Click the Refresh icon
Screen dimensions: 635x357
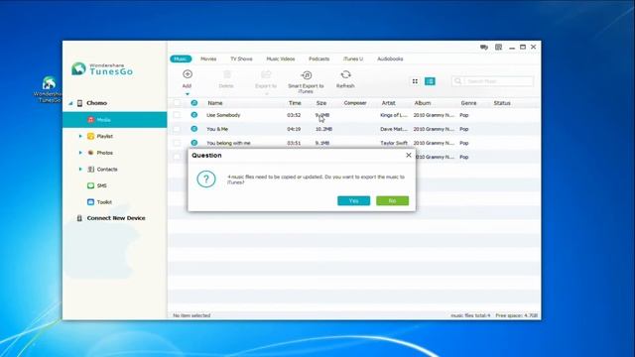(345, 74)
